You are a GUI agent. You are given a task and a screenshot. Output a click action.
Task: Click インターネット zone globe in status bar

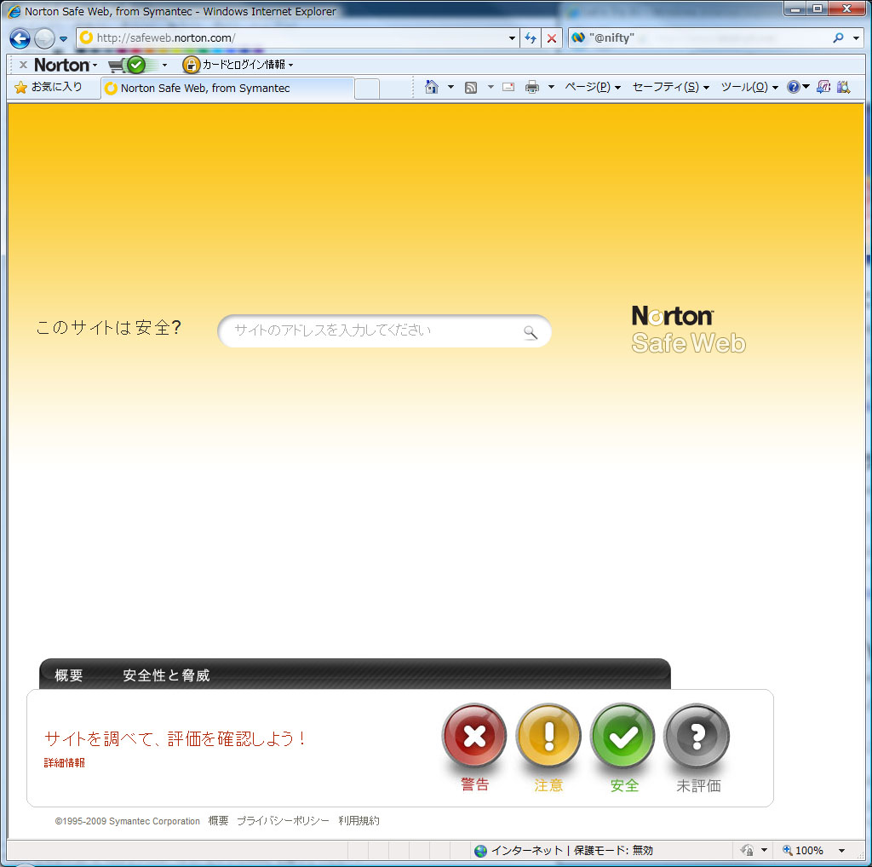[x=480, y=850]
